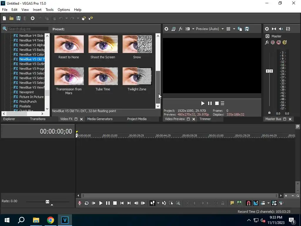Save the project using the floppy disk icon
301x226 pixels.
[x=19, y=18]
